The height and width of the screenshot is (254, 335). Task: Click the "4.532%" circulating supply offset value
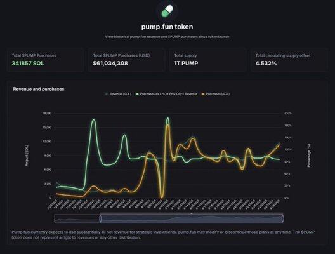pyautogui.click(x=266, y=63)
